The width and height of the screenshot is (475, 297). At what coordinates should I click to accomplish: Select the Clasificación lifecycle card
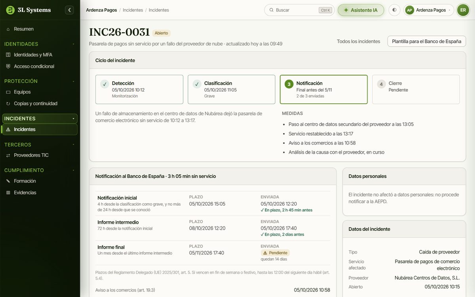(232, 89)
